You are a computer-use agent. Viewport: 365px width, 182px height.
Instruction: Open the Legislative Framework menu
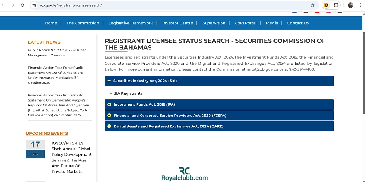point(130,23)
